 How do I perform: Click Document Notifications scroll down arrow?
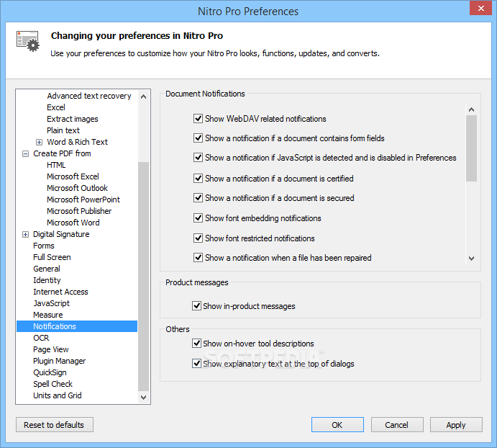[471, 258]
